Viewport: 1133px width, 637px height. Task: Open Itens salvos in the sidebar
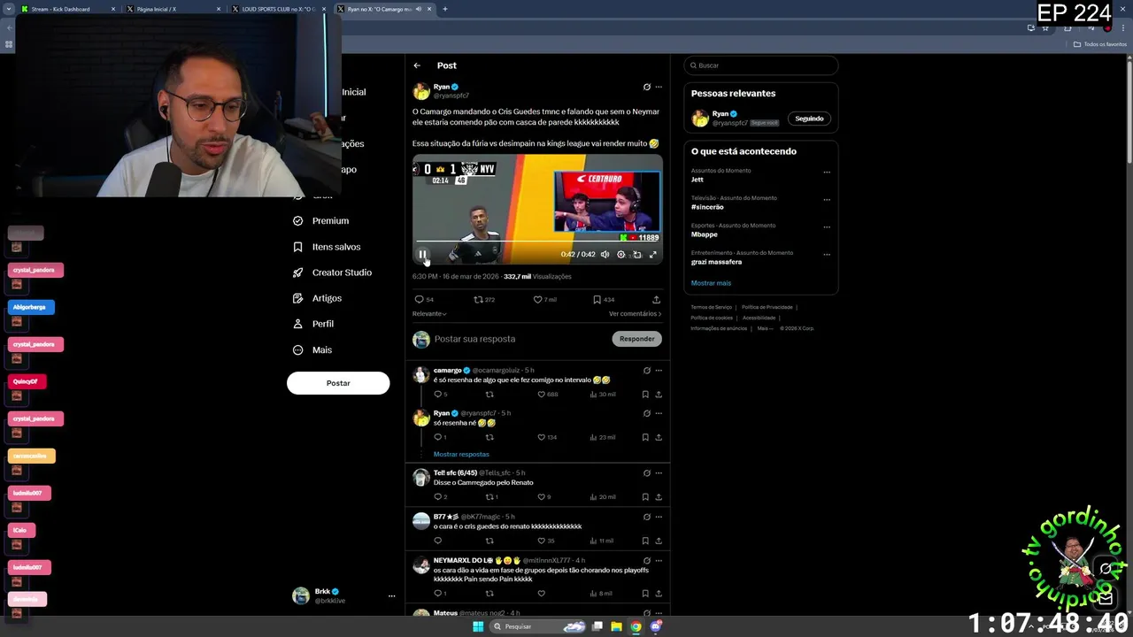click(x=327, y=247)
